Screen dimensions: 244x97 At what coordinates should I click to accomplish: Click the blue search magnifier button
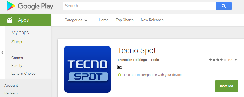[224, 6]
